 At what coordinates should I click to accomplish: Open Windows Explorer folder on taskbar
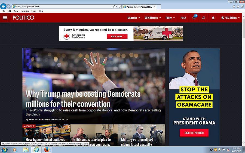pos(26,150)
